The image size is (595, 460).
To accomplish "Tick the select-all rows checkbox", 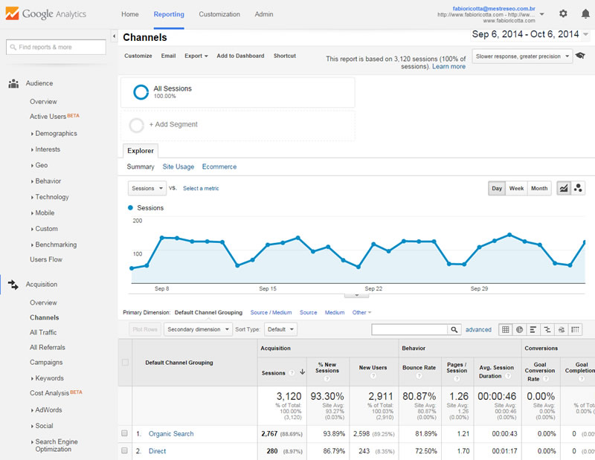I will [x=125, y=362].
